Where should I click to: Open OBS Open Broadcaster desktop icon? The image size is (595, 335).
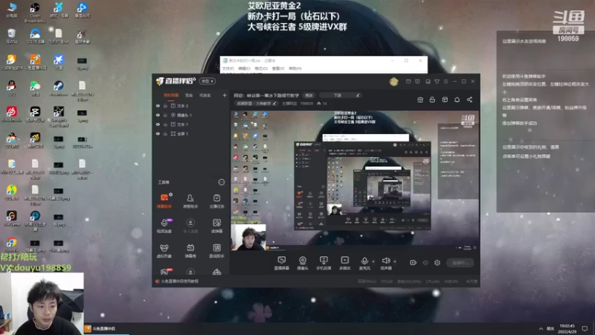(x=34, y=12)
